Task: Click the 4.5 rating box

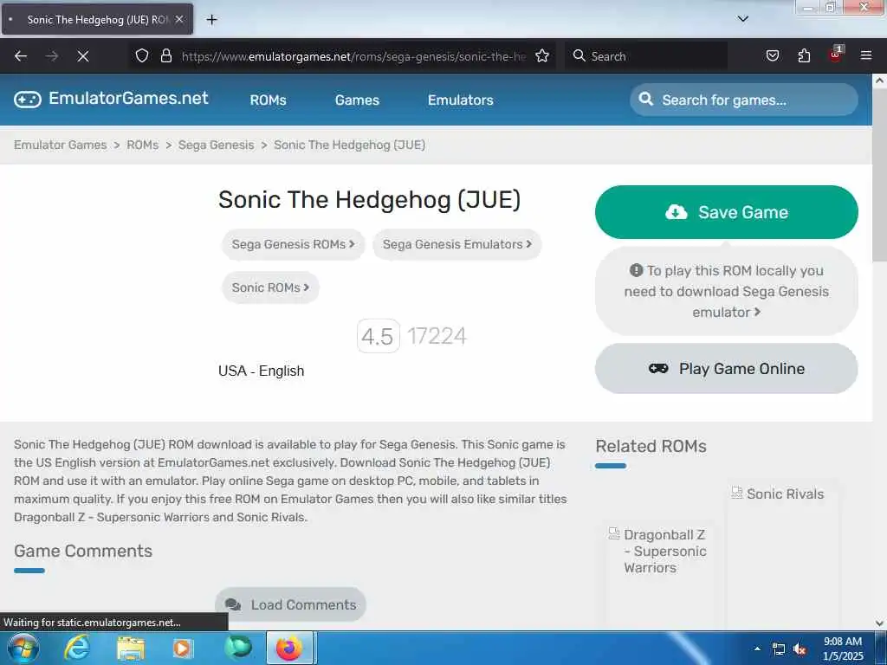Action: coord(378,336)
